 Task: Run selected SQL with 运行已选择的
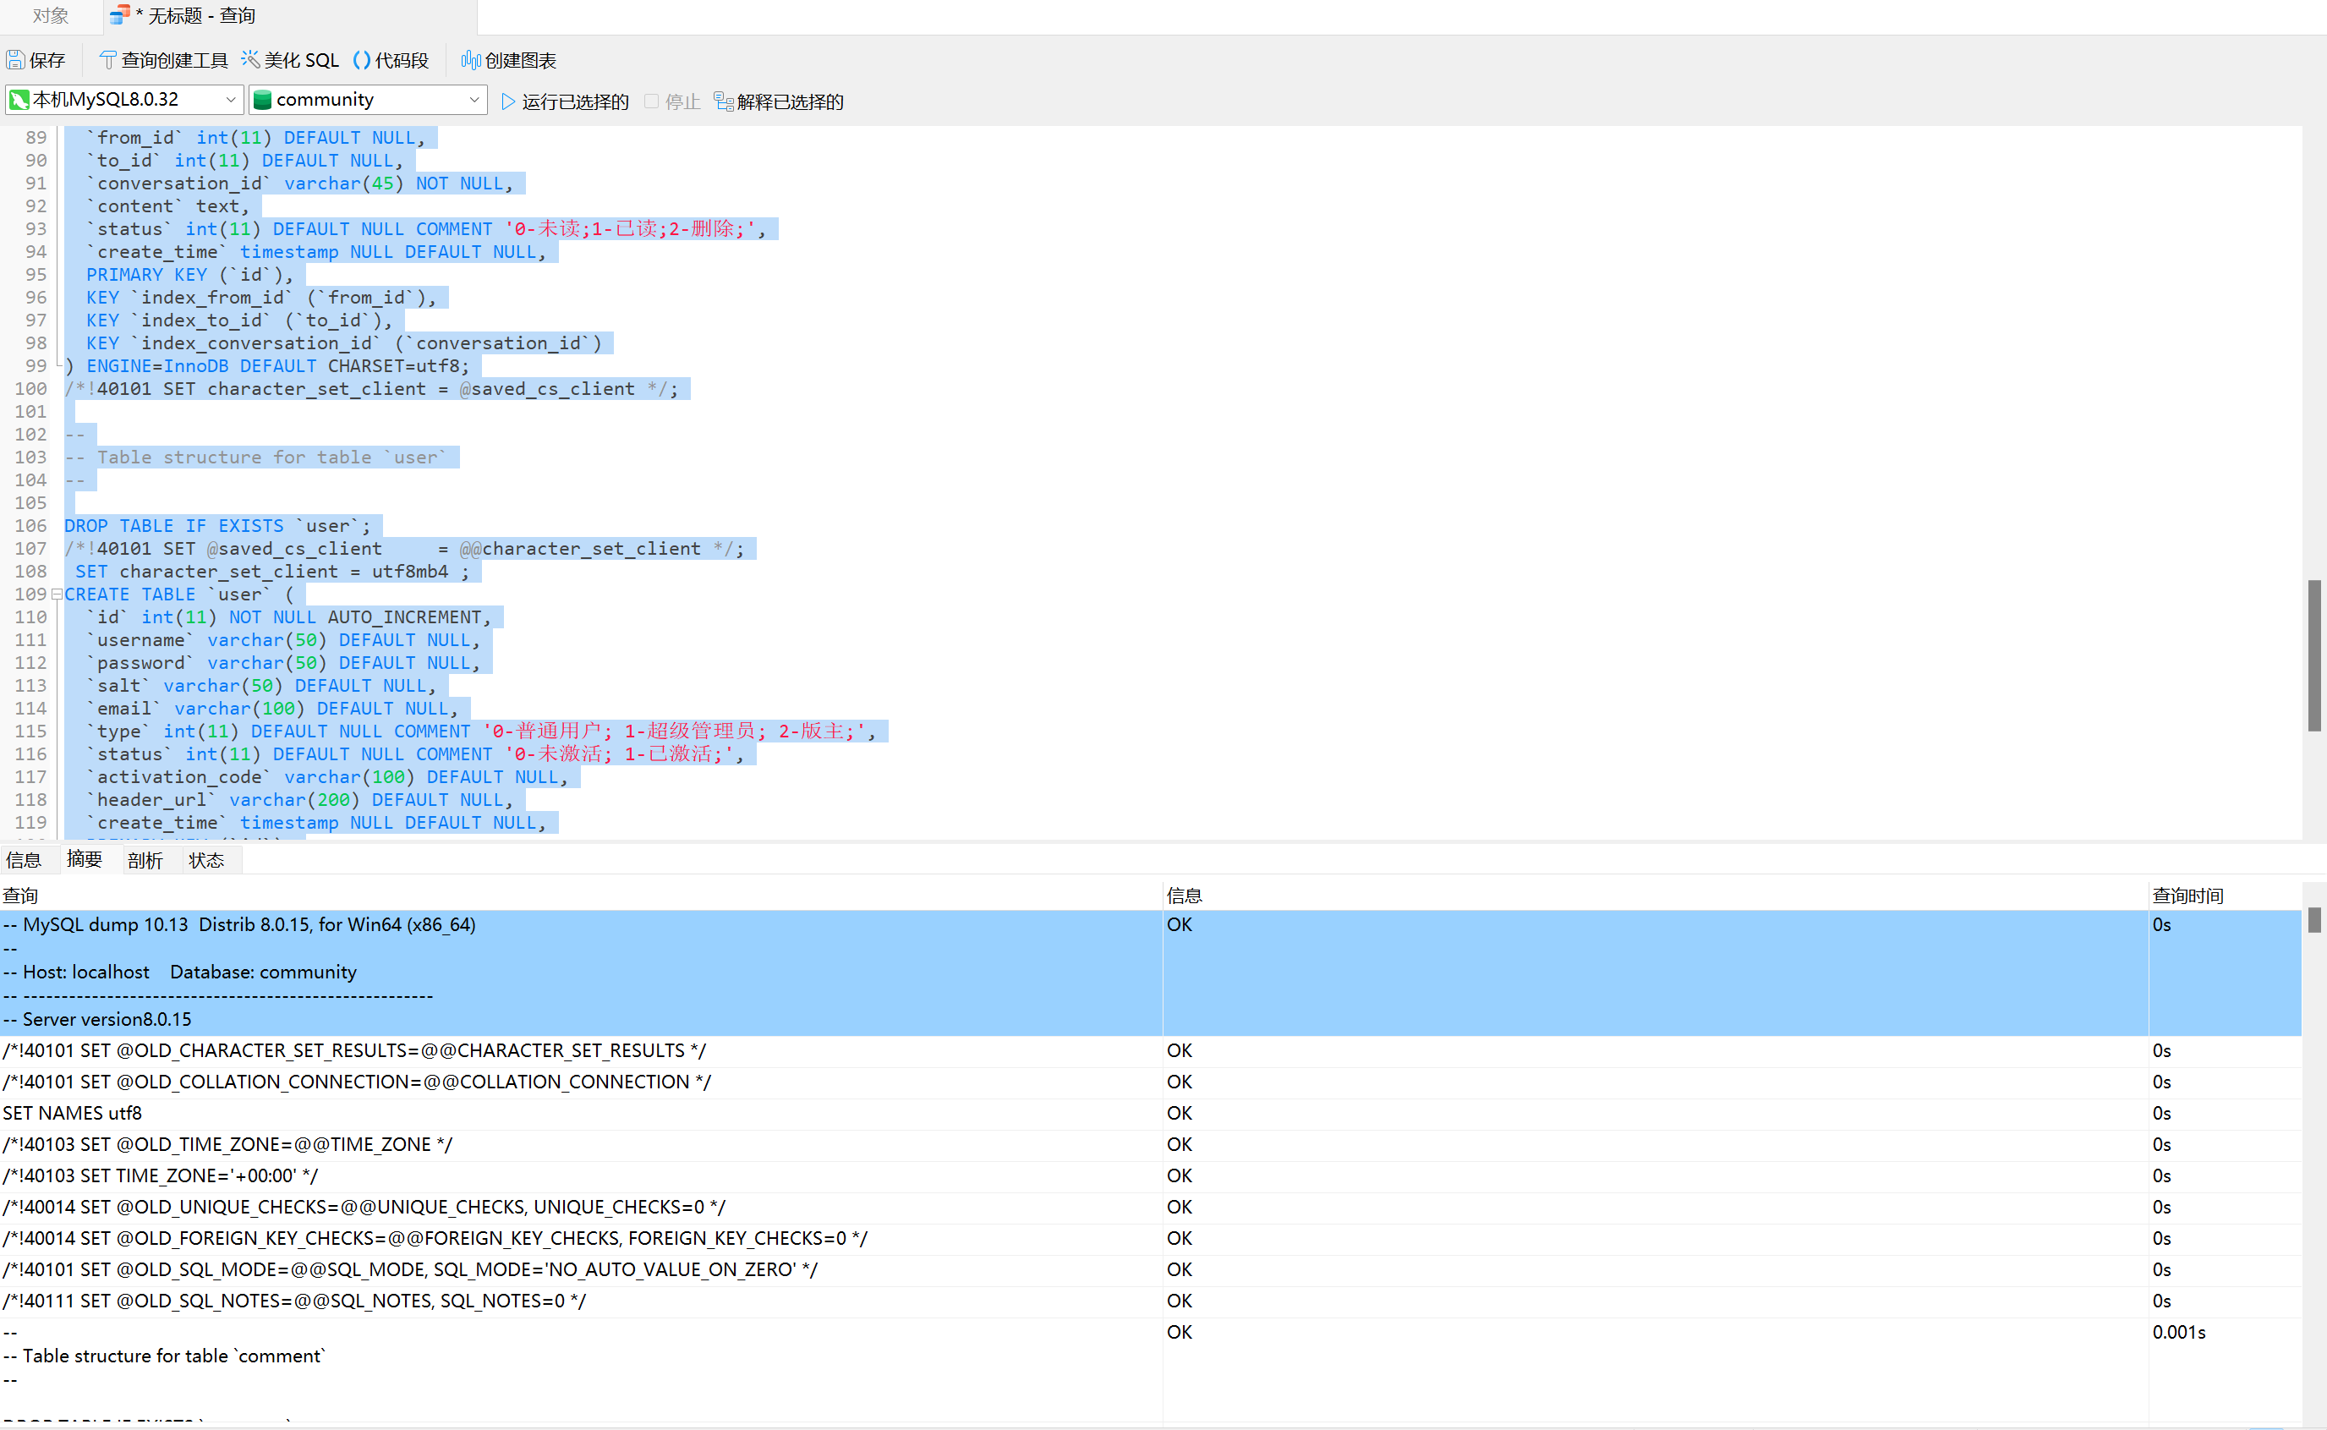(x=565, y=101)
